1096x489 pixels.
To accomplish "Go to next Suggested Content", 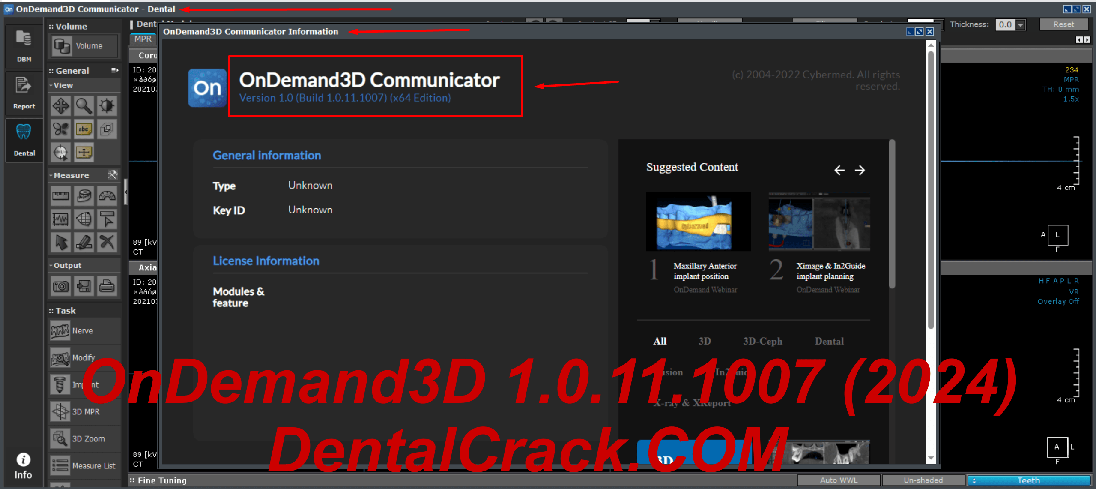I will tap(860, 170).
